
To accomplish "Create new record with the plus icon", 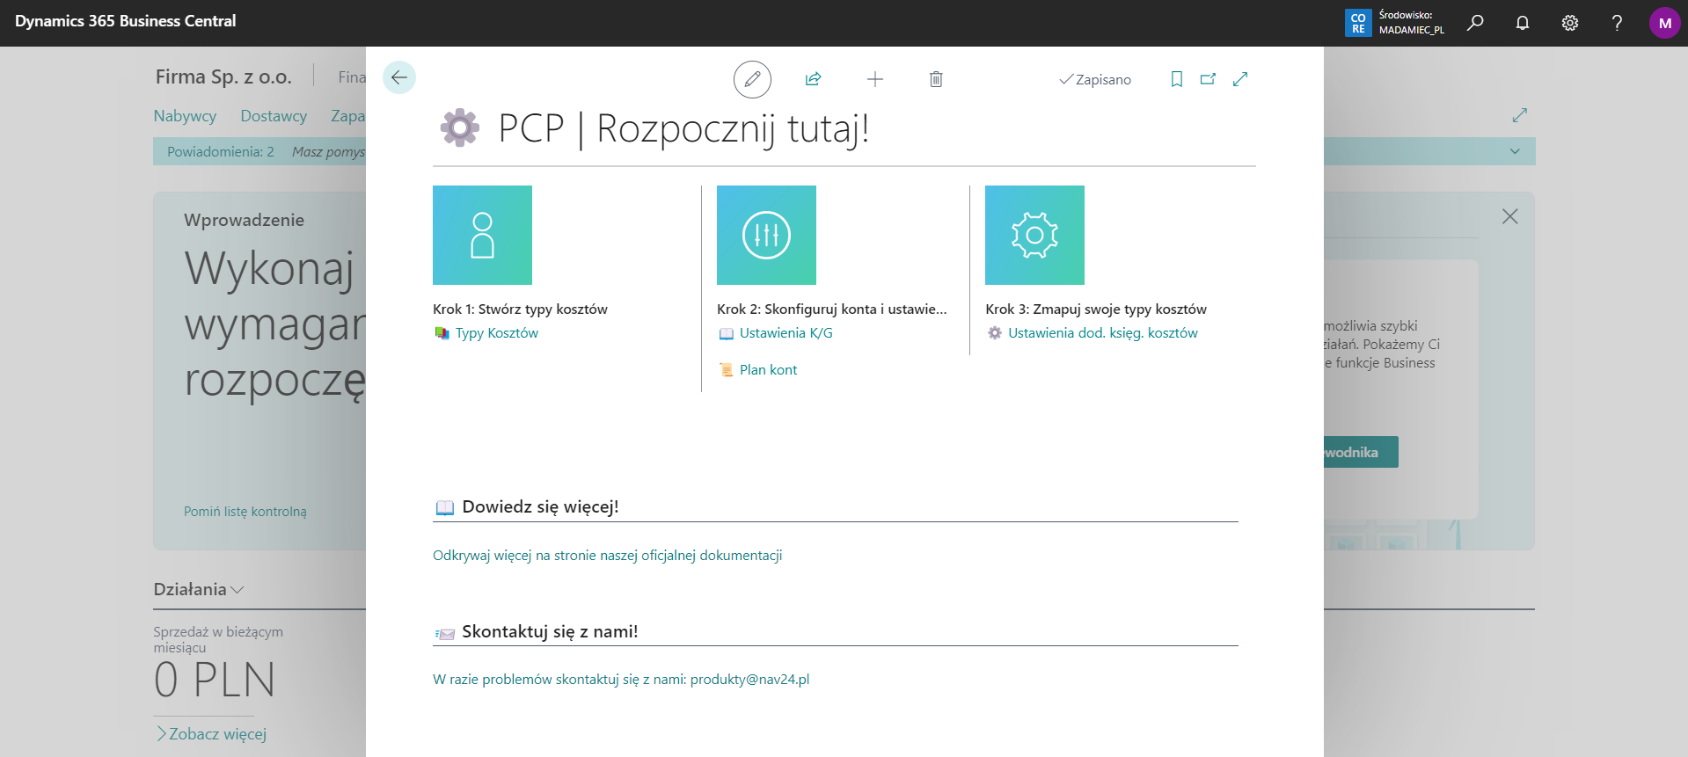I will click(874, 80).
